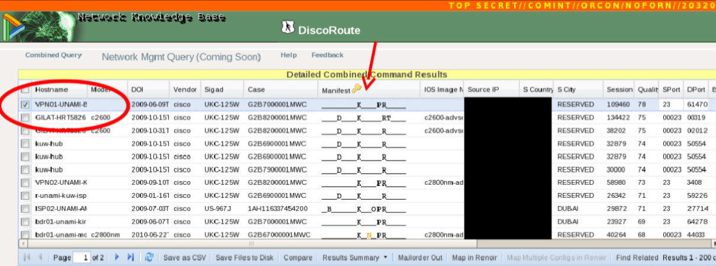Click DOI cell 2010-06-22T
The image size is (716, 266).
point(150,235)
